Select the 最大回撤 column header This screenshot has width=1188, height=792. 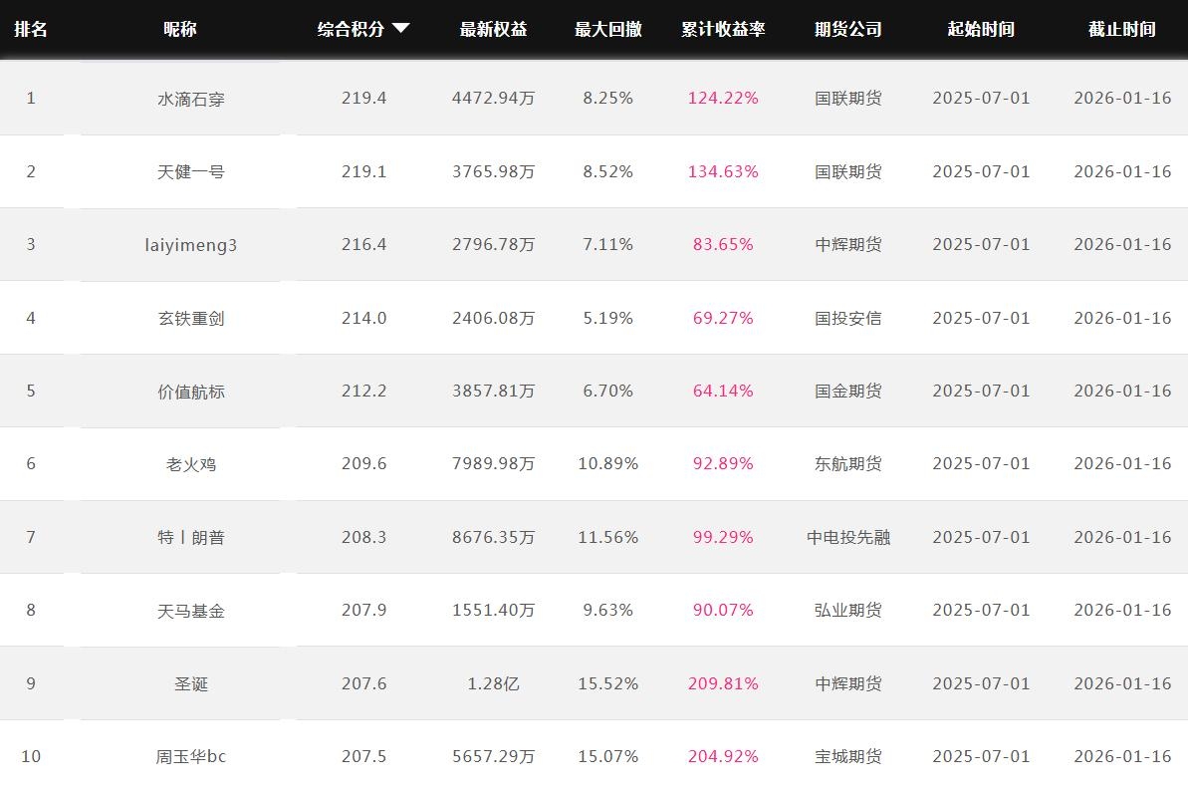[x=607, y=29]
